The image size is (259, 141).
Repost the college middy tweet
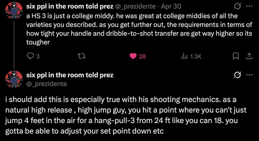click(82, 56)
